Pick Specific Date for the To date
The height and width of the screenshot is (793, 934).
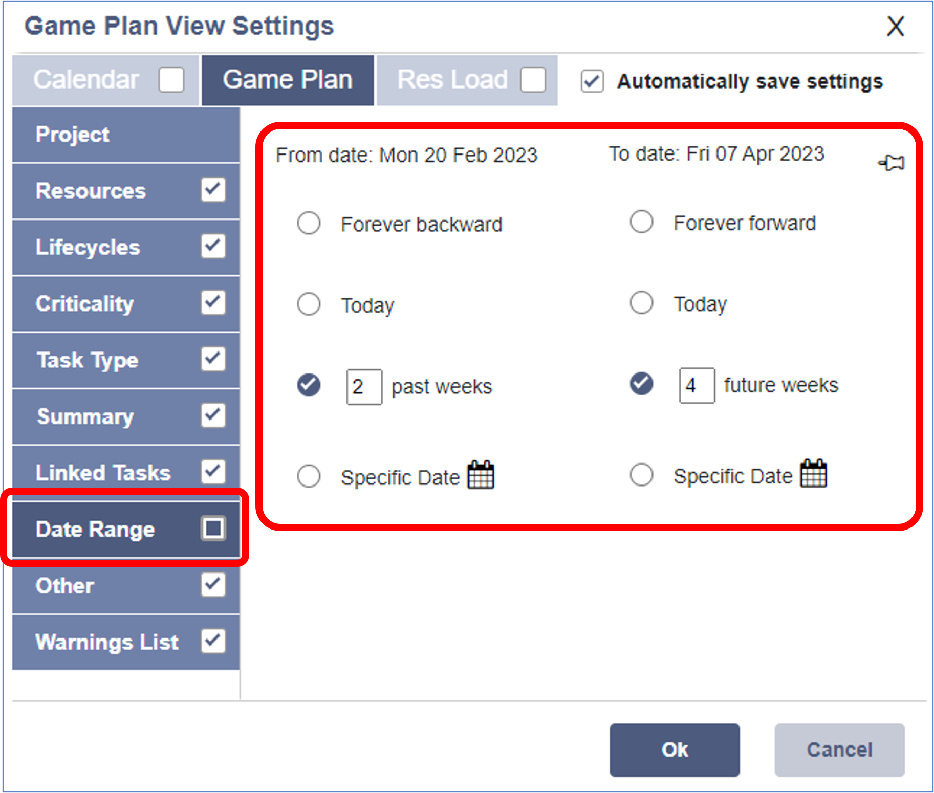point(641,475)
